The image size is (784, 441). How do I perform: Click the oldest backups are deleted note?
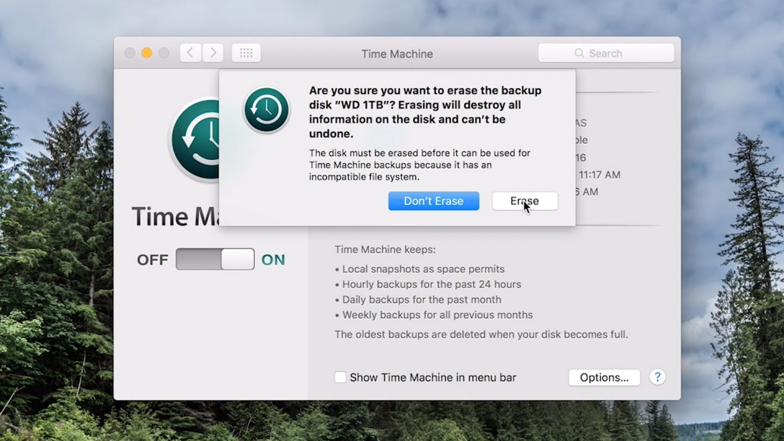481,334
